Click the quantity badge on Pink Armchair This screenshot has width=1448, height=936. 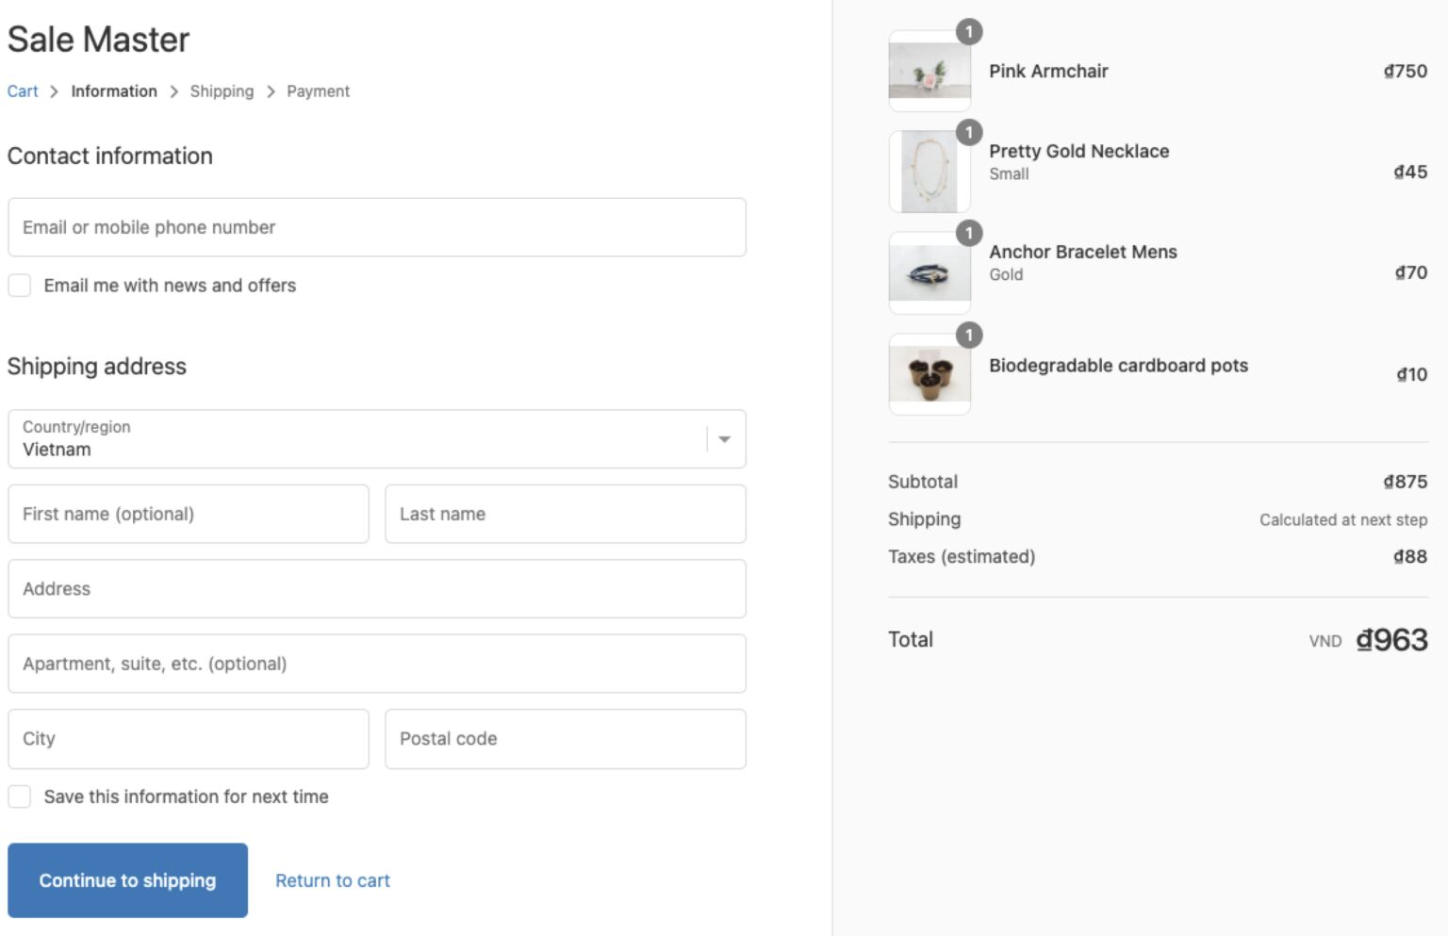click(969, 31)
